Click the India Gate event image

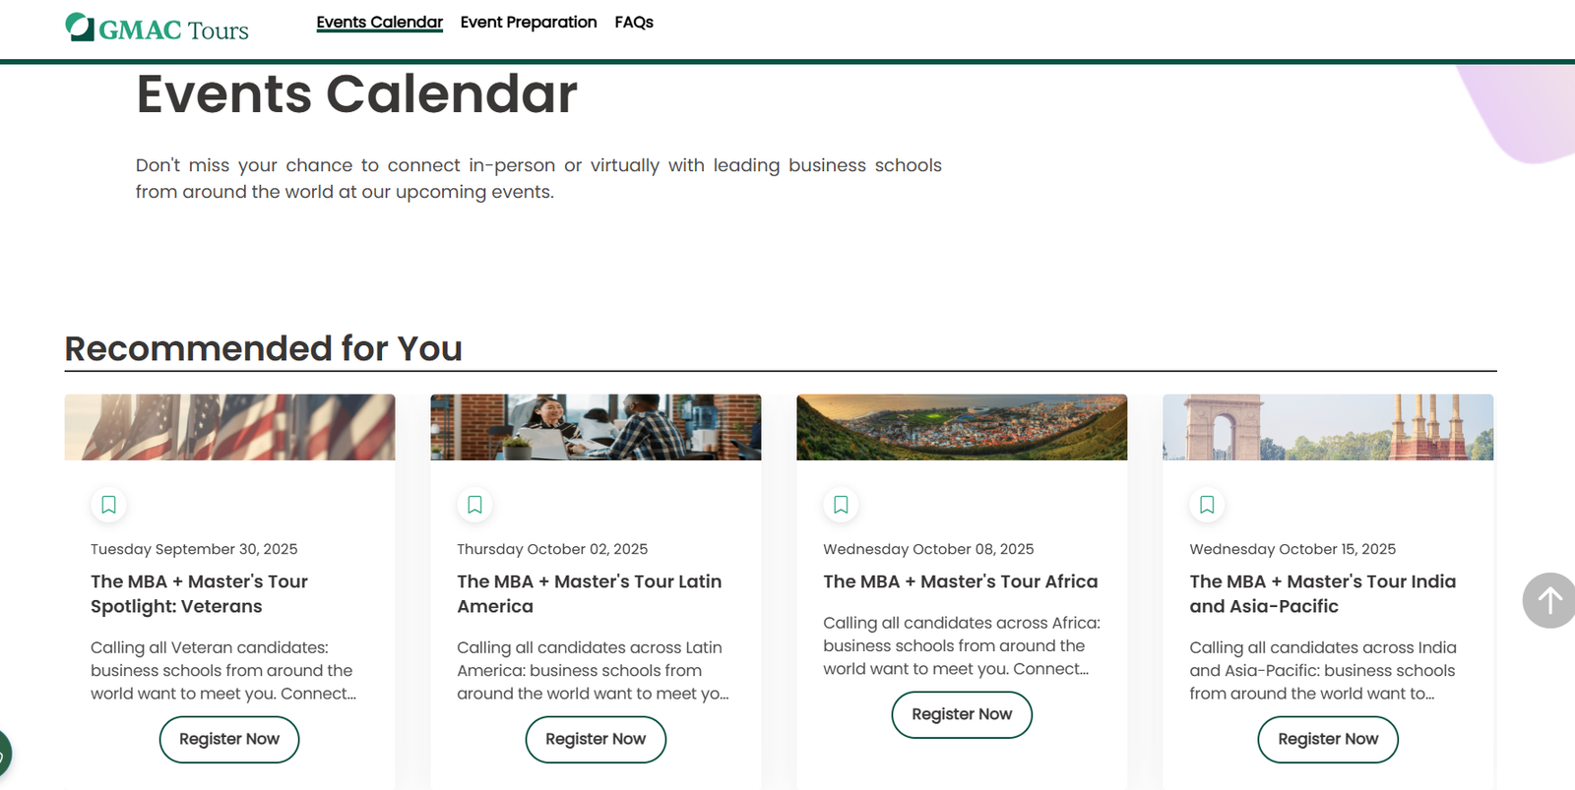point(1328,427)
